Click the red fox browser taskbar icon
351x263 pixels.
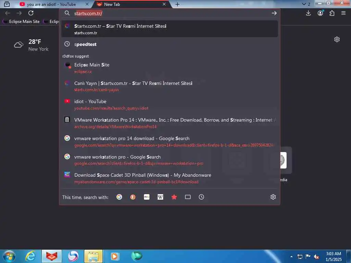(52, 256)
